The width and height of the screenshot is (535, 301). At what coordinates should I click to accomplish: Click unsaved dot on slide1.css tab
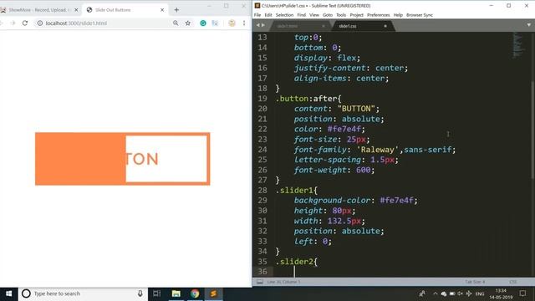[385, 26]
